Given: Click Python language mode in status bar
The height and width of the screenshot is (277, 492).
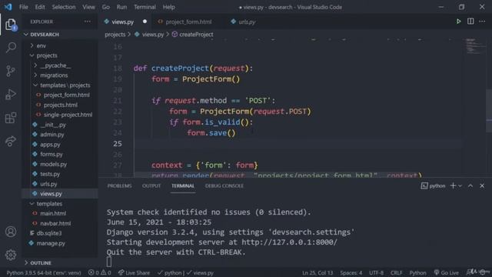Looking at the screenshot, I should (417, 272).
